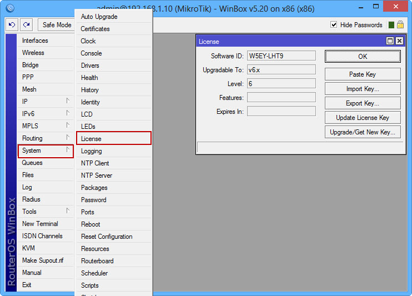This screenshot has height=296, width=412.
Task: Select NTP Client in System submenu
Action: point(114,163)
